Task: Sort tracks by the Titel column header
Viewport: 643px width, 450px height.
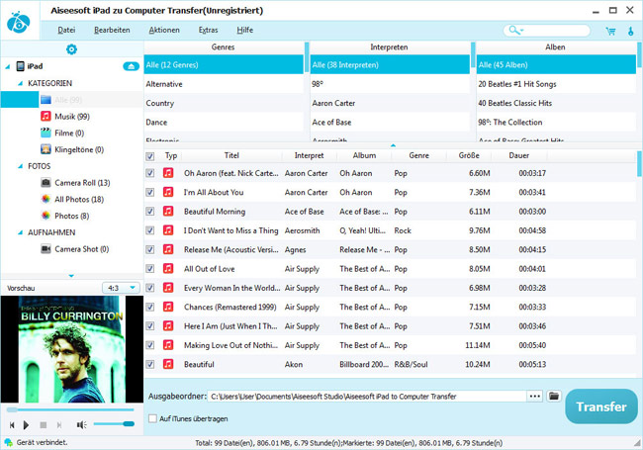Action: (x=231, y=155)
